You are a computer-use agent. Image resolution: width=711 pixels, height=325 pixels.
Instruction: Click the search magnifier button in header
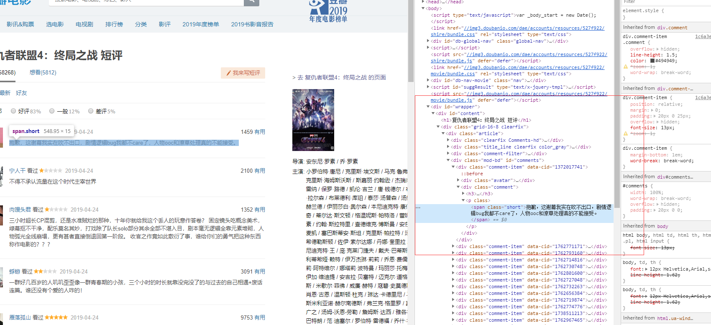[251, 2]
